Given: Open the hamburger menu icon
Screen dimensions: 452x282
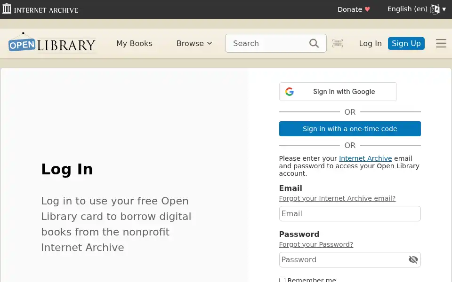Looking at the screenshot, I should pos(441,43).
